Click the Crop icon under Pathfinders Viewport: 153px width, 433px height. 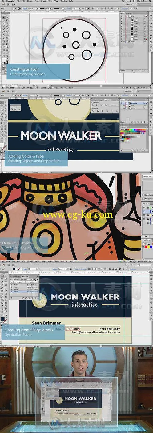107,111
